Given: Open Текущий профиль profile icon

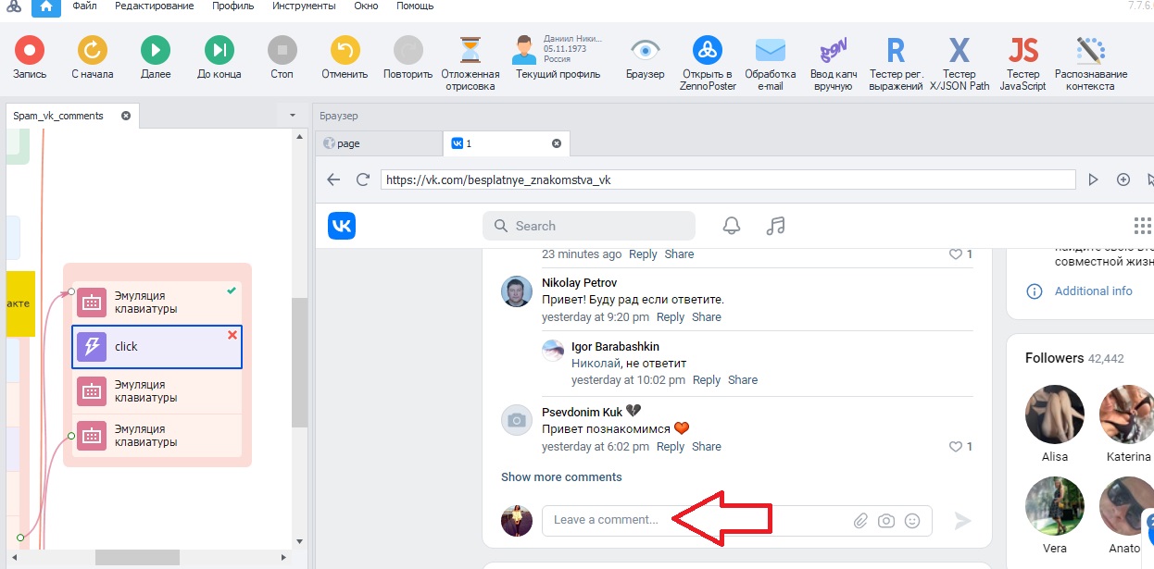Looking at the screenshot, I should (x=558, y=57).
